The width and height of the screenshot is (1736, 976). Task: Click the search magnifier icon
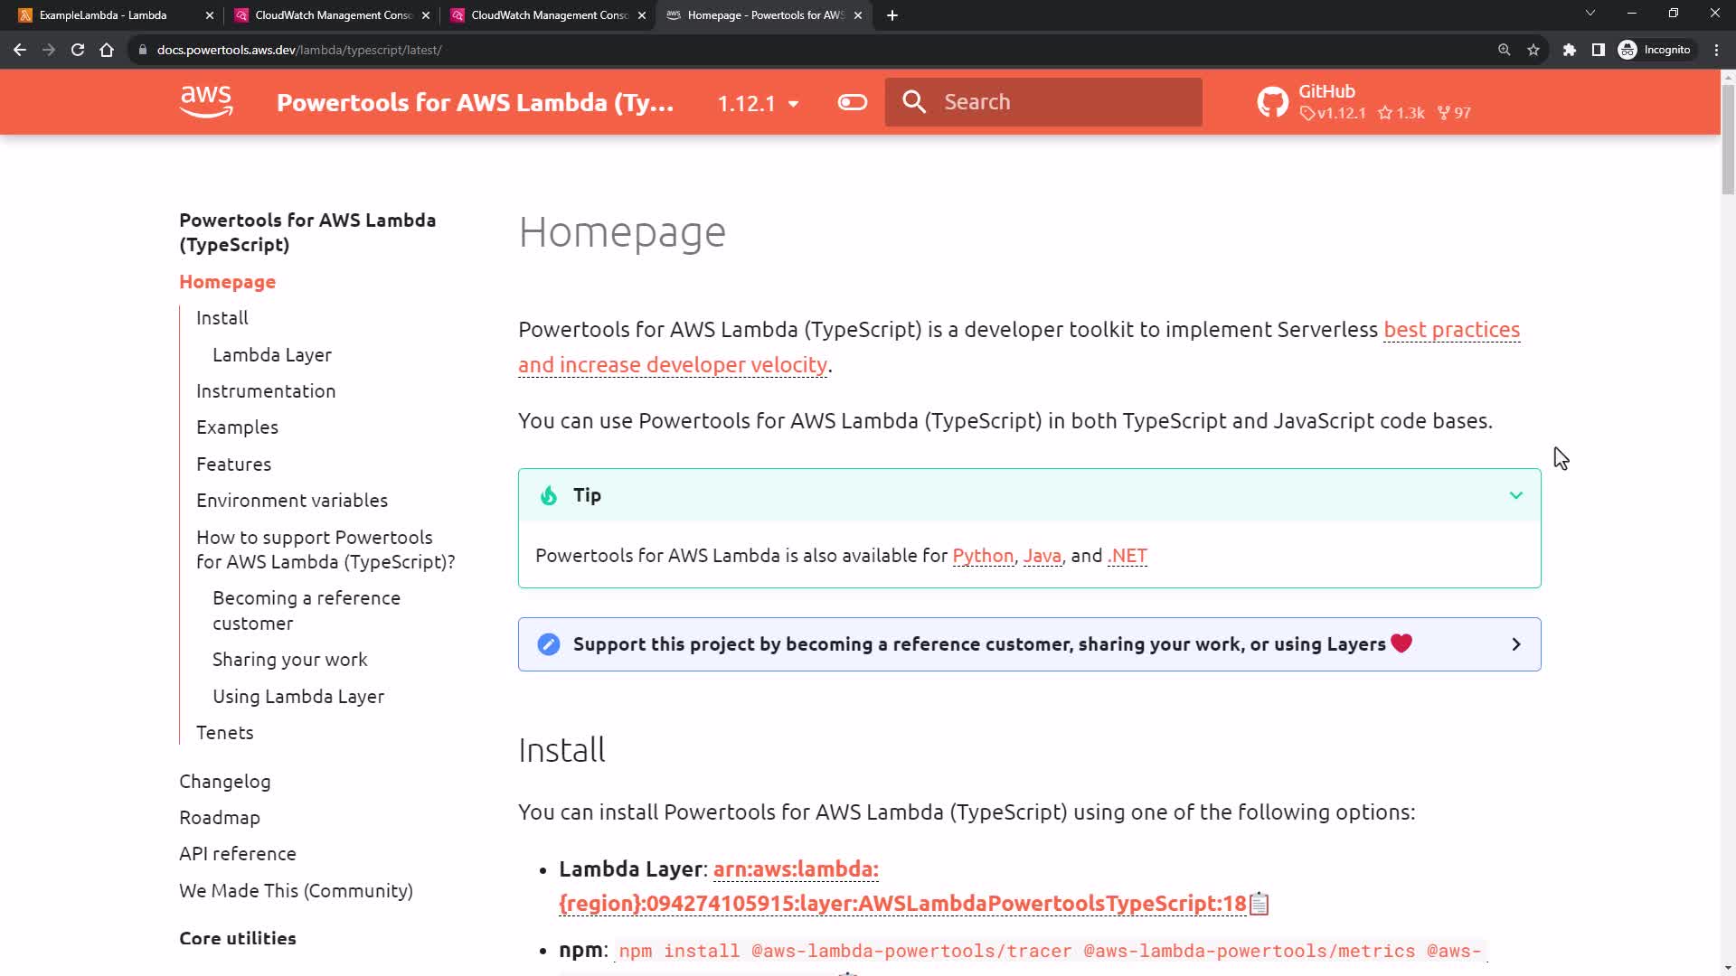[914, 102]
